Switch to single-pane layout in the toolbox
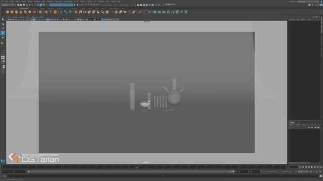Image resolution: width=323 pixels, height=181 pixels. (x=3, y=58)
